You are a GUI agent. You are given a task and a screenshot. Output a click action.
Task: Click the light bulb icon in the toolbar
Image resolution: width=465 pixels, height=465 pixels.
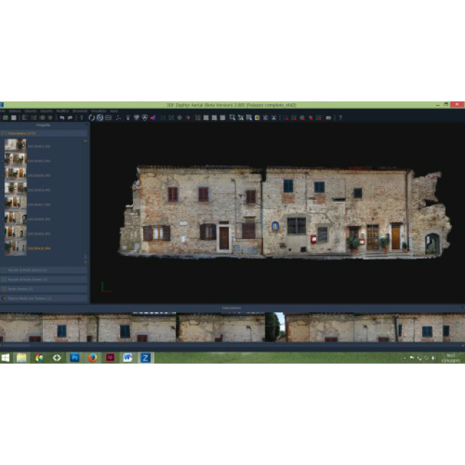click(128, 118)
